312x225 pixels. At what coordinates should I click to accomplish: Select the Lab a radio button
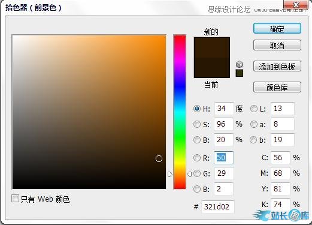pos(254,124)
